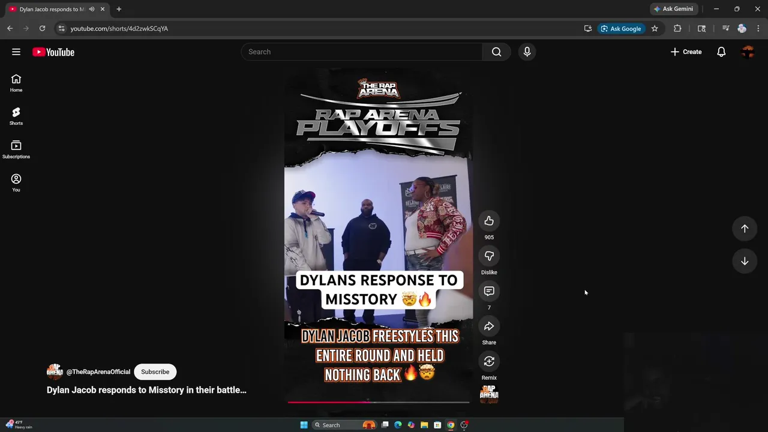Click the Ask Google lens button

pos(621,28)
